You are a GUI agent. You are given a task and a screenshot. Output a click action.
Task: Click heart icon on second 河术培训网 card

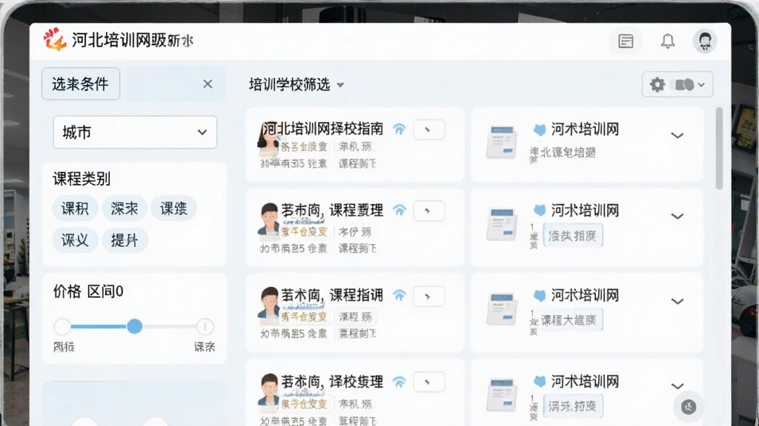tap(540, 211)
